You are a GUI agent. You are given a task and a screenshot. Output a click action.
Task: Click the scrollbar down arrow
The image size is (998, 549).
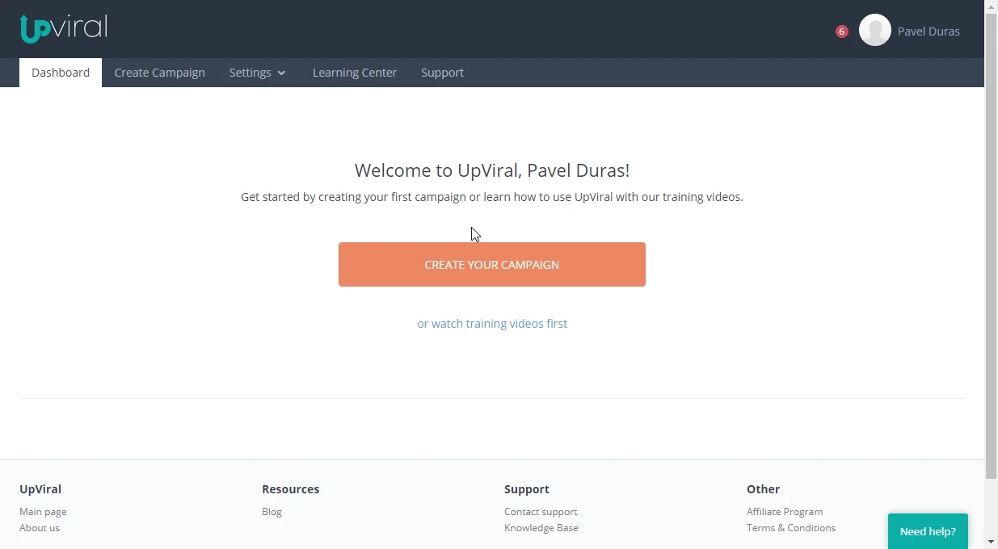tap(992, 542)
